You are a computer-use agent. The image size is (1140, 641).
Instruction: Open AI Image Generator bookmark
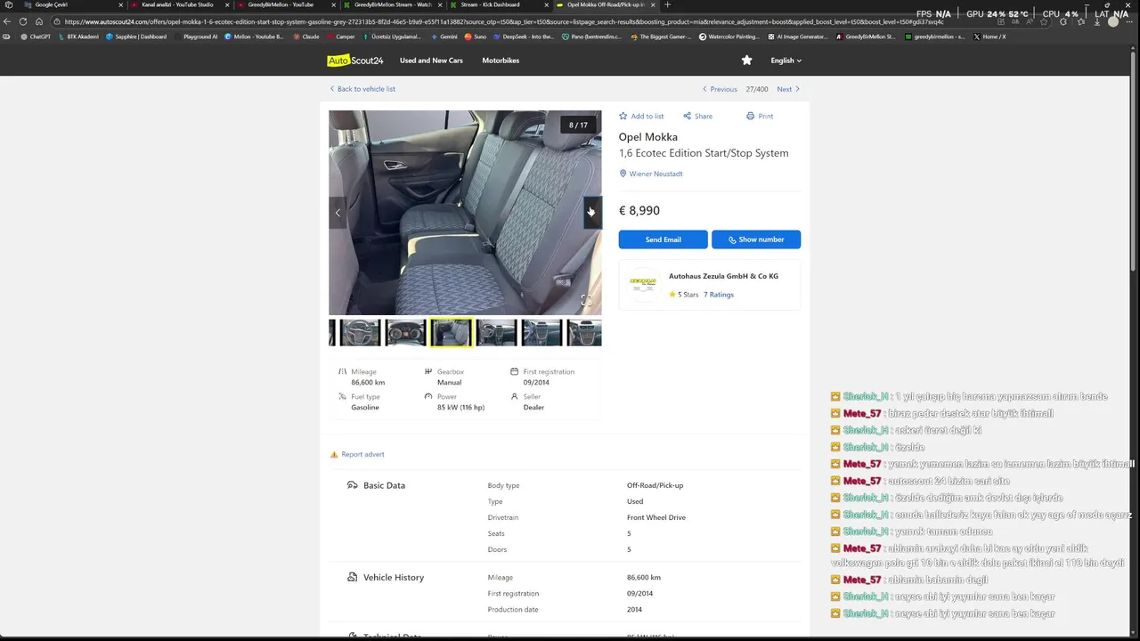point(798,37)
